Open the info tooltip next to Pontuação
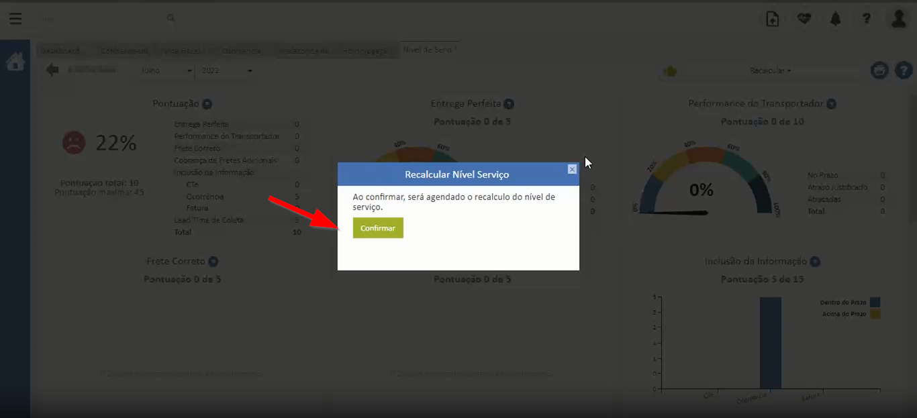Image resolution: width=917 pixels, height=418 pixels. (x=207, y=103)
